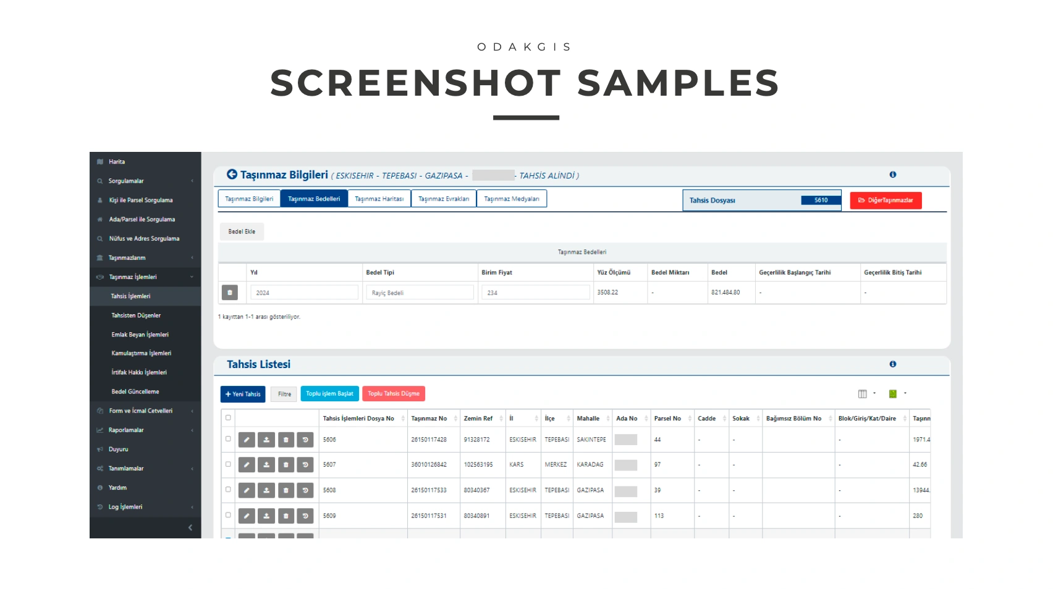Expand the Log İşlemleri sidebar menu
Screen dimensions: 1053x589
click(x=145, y=507)
